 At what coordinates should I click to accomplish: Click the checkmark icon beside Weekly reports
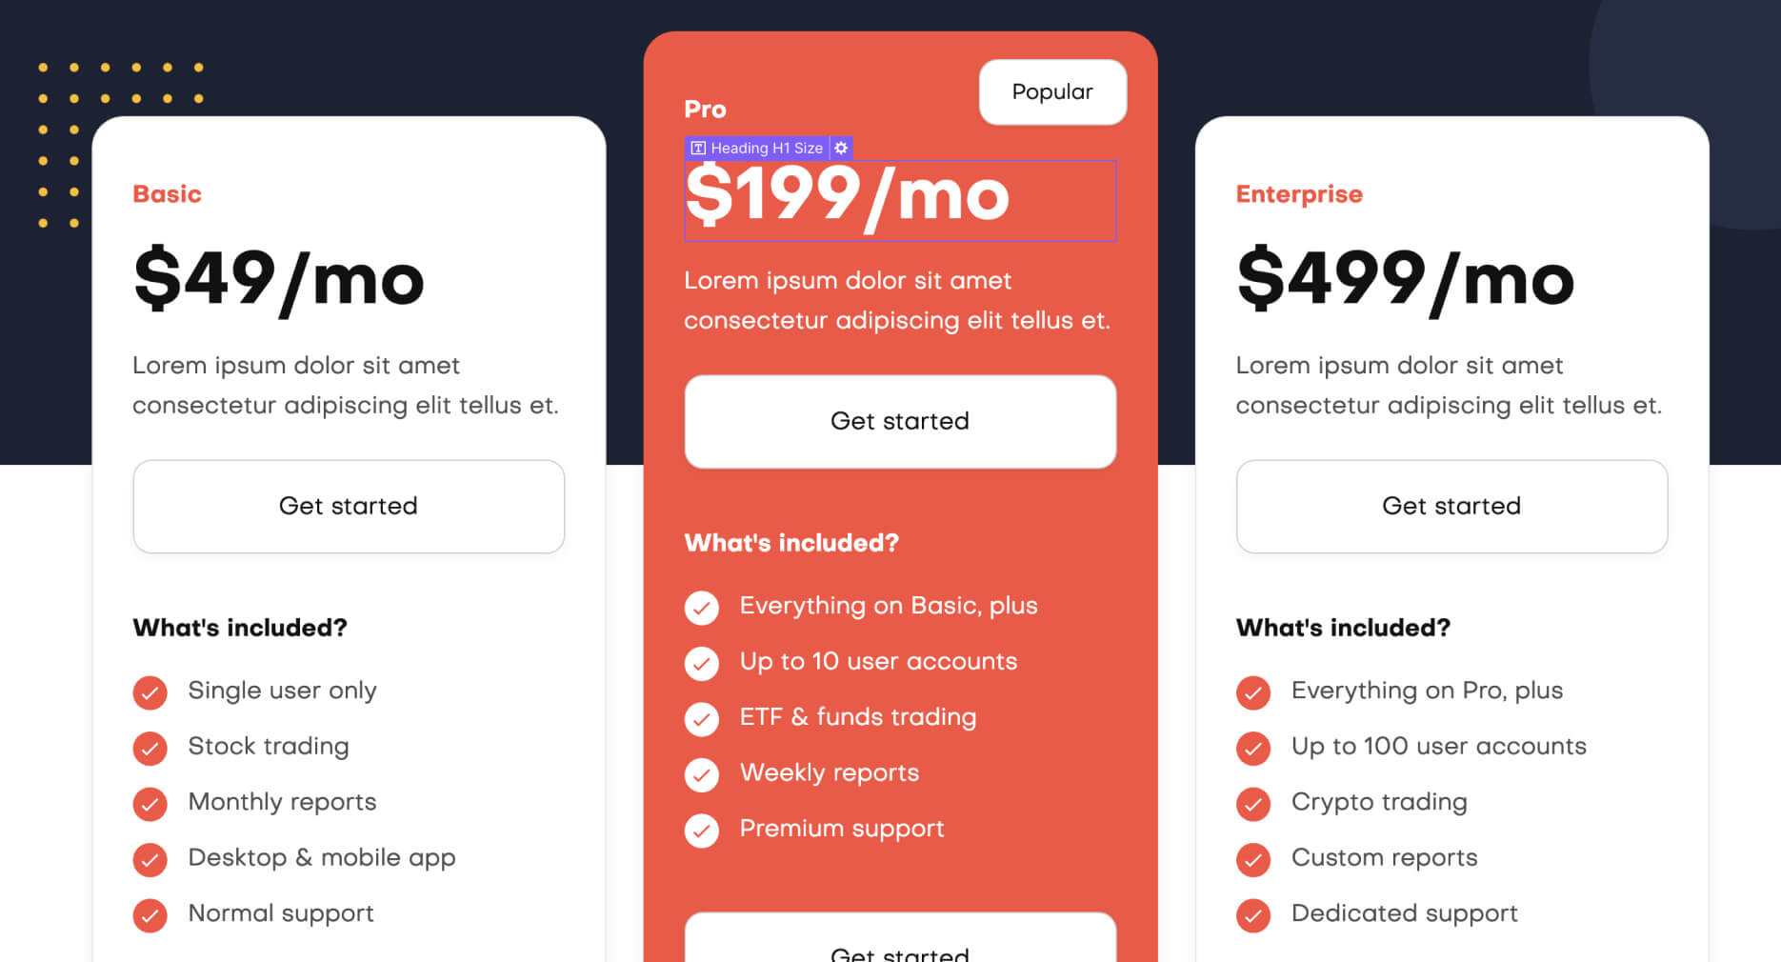702,775
